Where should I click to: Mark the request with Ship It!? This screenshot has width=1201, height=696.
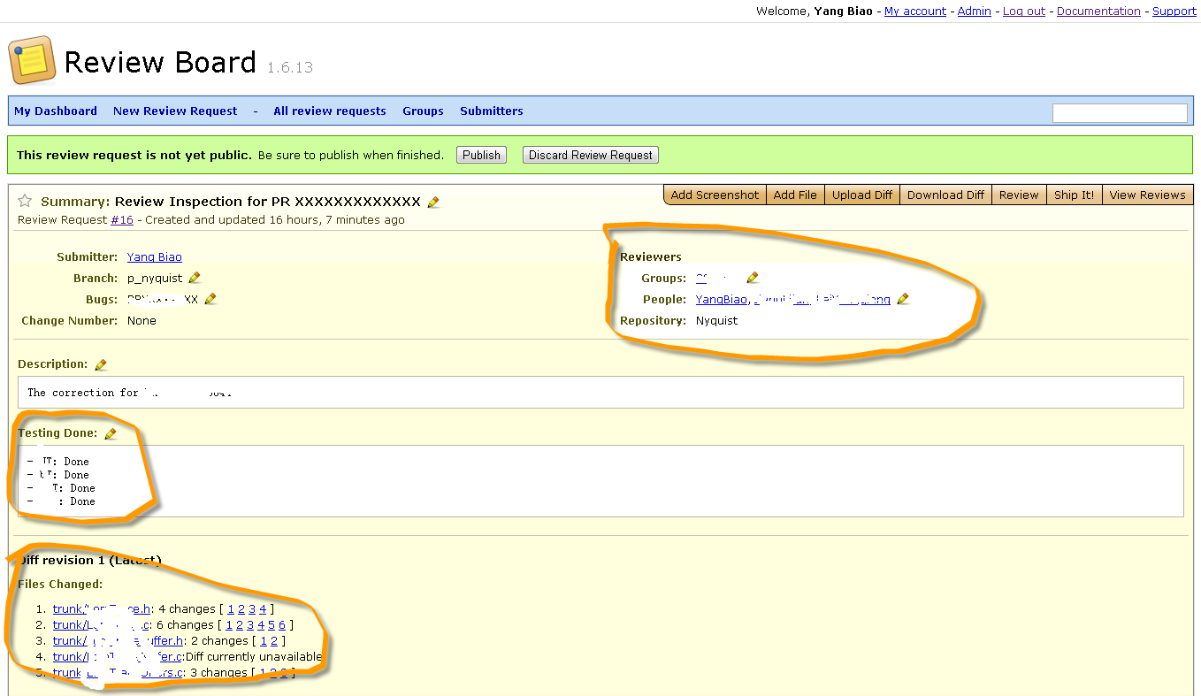1074,195
